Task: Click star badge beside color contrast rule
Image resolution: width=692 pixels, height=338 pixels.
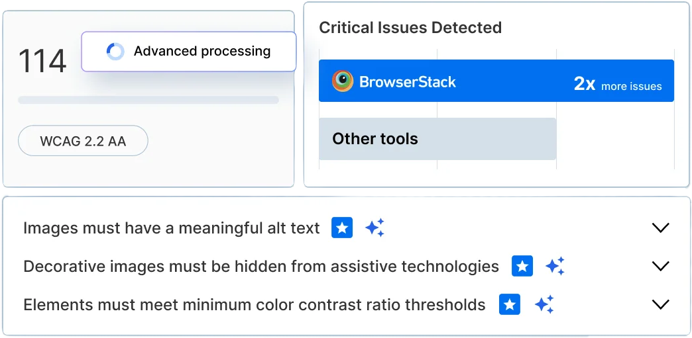Action: click(509, 305)
